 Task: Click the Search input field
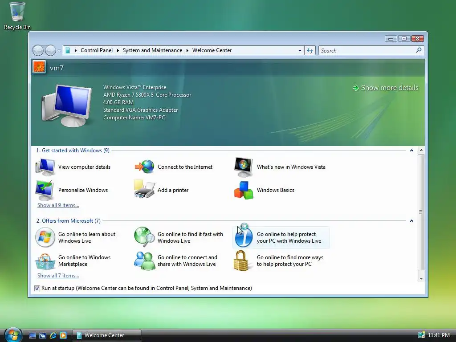click(x=367, y=51)
